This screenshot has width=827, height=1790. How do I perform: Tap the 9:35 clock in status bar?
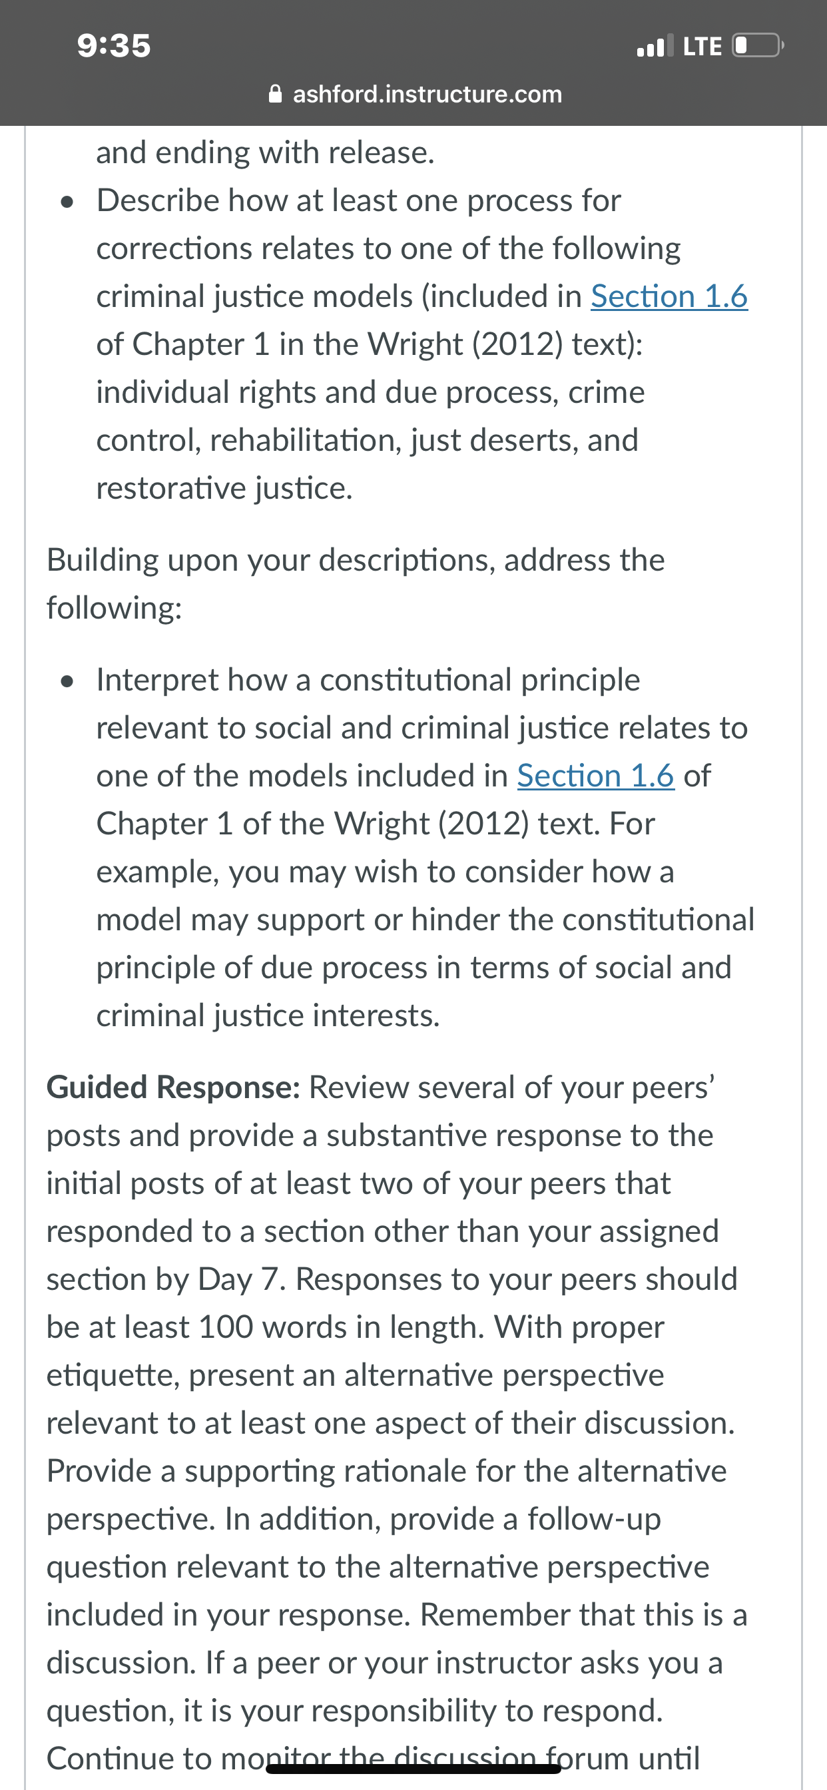pos(114,46)
